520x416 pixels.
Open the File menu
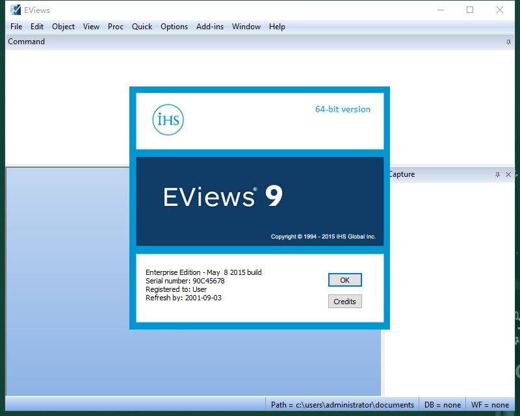(x=16, y=27)
